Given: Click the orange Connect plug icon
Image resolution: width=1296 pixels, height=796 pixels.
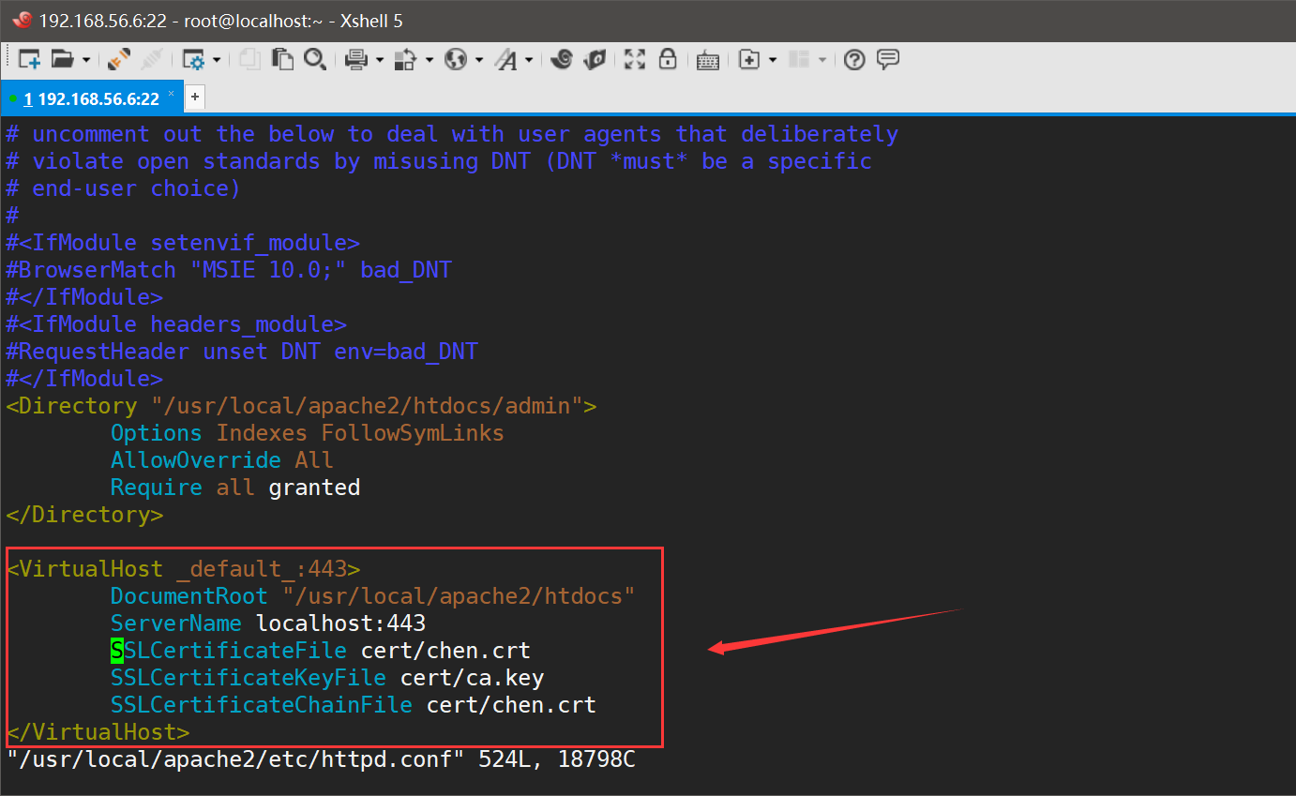Looking at the screenshot, I should tap(119, 60).
